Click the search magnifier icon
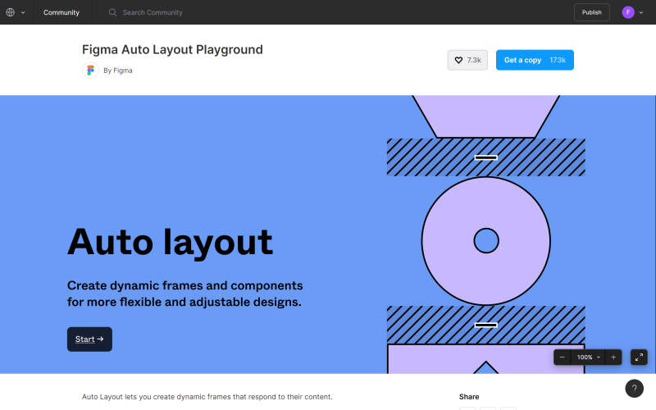The width and height of the screenshot is (656, 410). [x=112, y=12]
